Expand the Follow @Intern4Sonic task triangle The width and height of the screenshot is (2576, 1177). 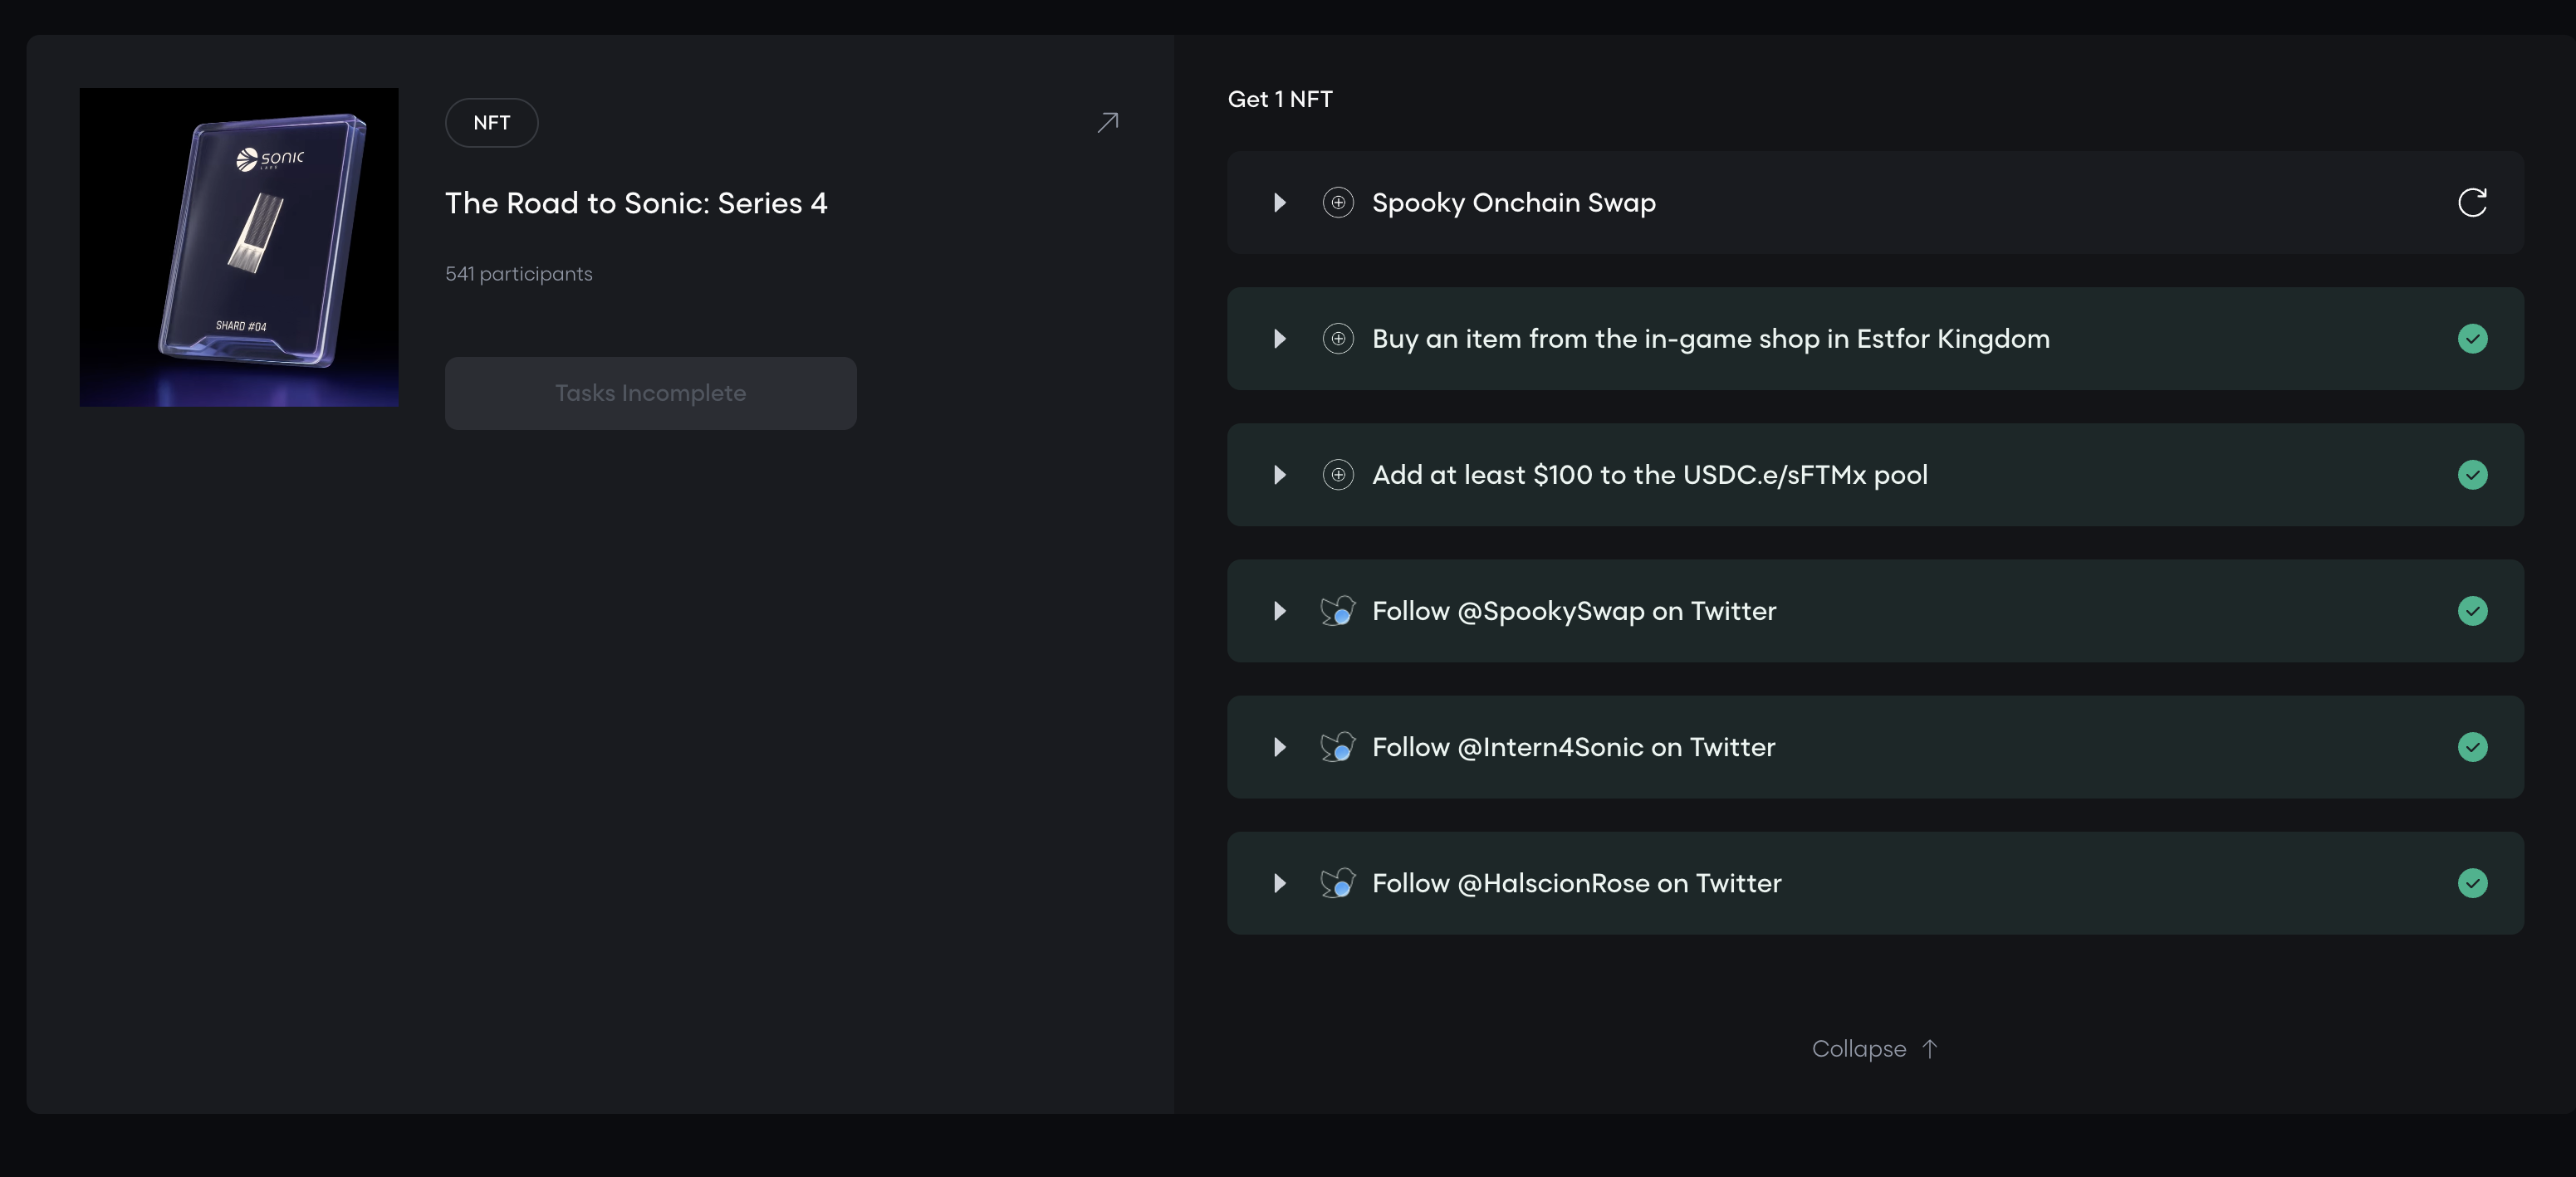[x=1279, y=746]
